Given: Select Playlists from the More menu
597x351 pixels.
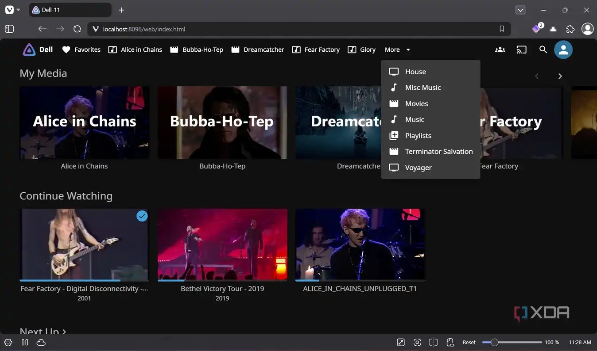Looking at the screenshot, I should (430, 135).
